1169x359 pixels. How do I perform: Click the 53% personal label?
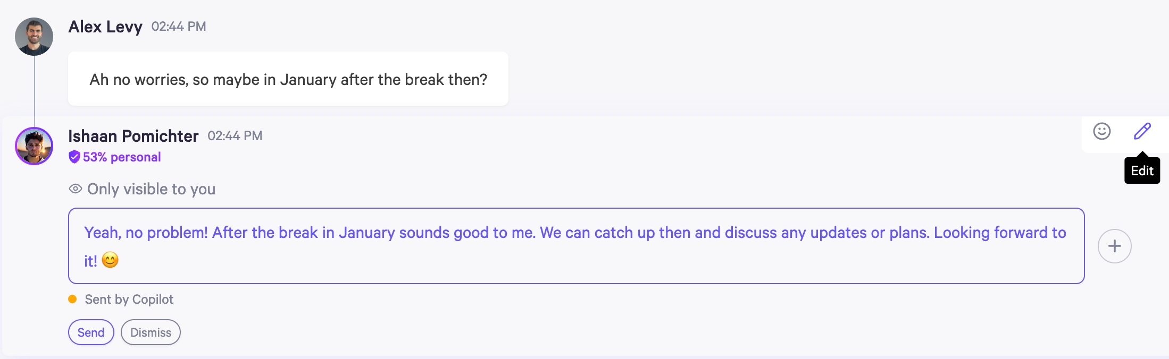[x=122, y=157]
